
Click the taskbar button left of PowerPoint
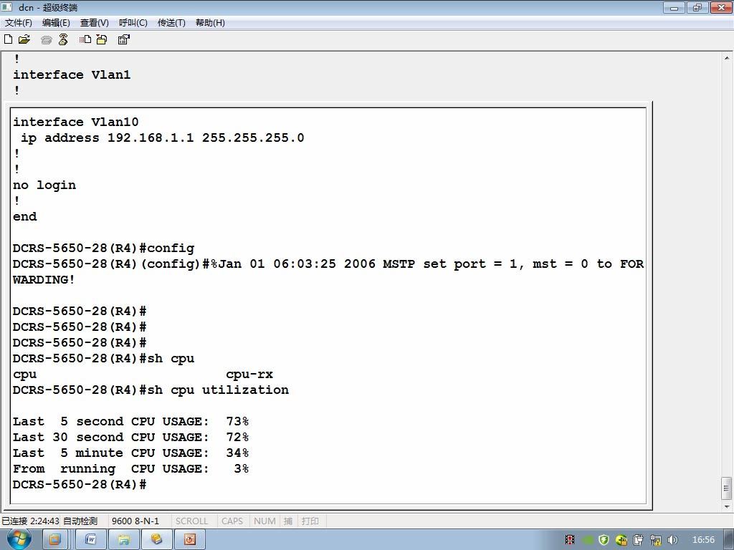(156, 540)
